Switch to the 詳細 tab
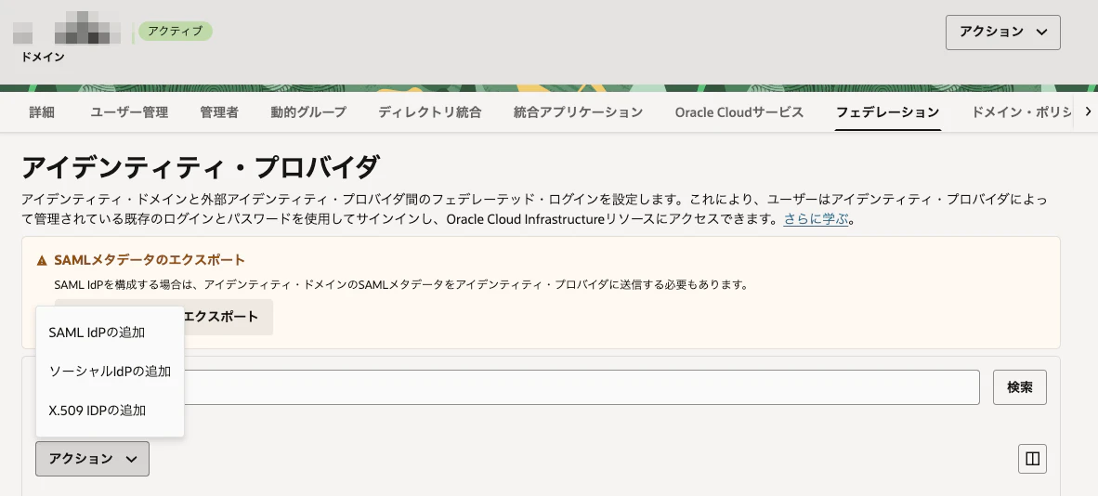The height and width of the screenshot is (496, 1098). (x=42, y=112)
